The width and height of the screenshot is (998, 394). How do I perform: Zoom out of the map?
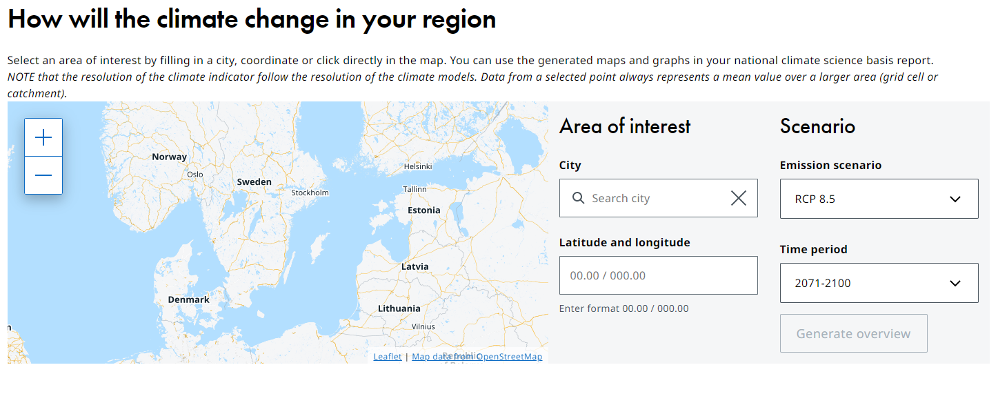tap(43, 175)
